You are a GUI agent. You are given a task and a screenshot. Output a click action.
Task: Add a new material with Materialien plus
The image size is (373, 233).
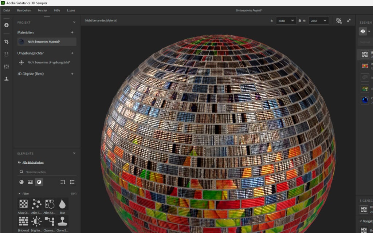(72, 32)
